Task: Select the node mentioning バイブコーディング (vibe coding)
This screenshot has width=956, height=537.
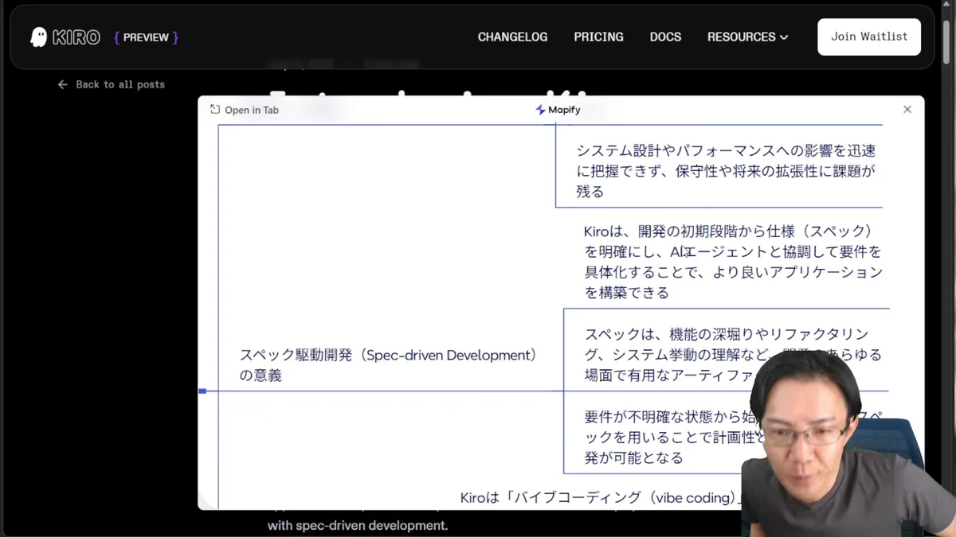Action: [x=601, y=498]
